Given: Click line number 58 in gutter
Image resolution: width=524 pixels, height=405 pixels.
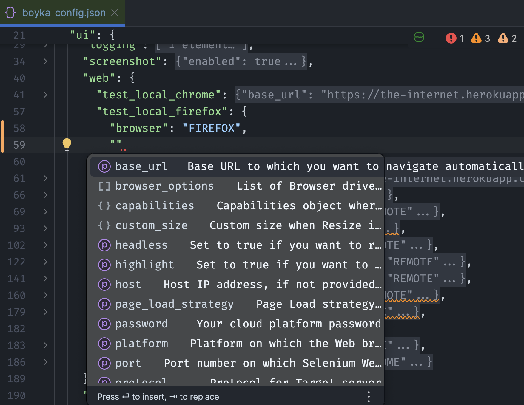Looking at the screenshot, I should tap(19, 128).
